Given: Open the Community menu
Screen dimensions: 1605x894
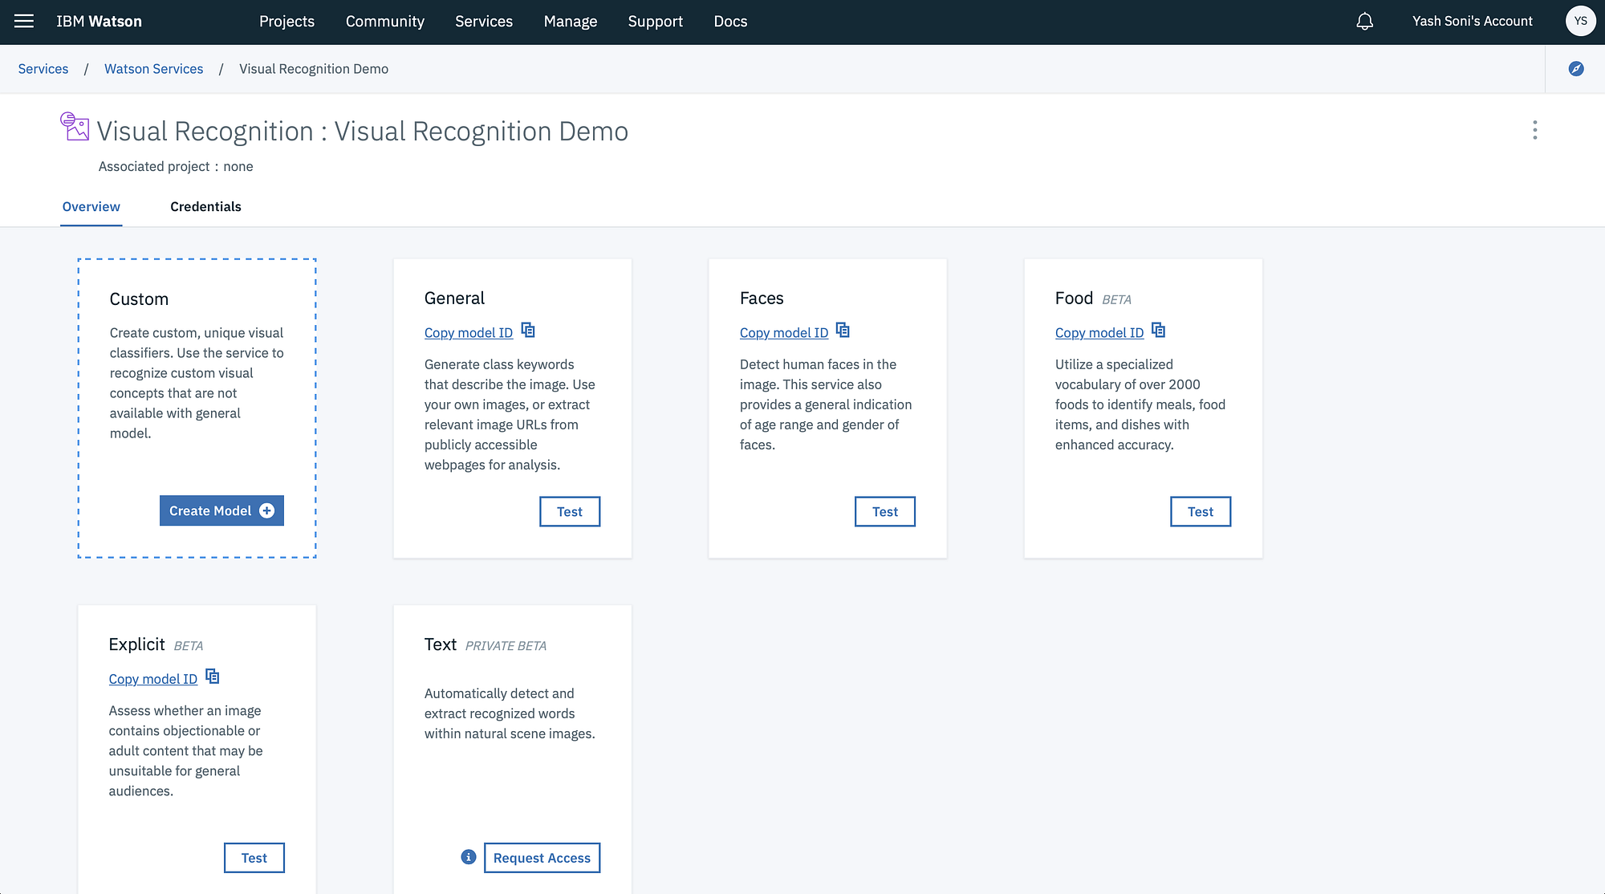Looking at the screenshot, I should pyautogui.click(x=385, y=22).
